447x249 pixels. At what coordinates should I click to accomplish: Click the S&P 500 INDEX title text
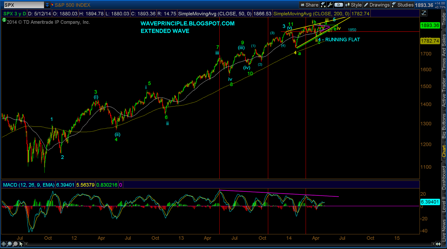(x=72, y=5)
